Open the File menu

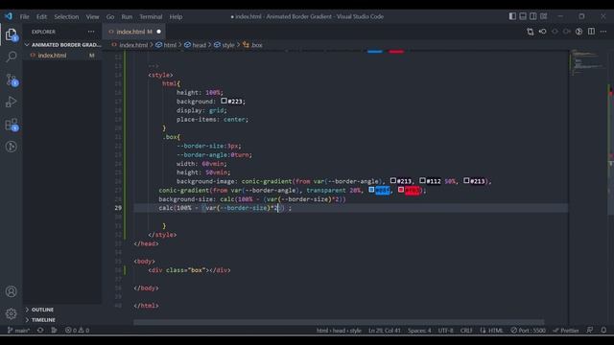tap(25, 16)
